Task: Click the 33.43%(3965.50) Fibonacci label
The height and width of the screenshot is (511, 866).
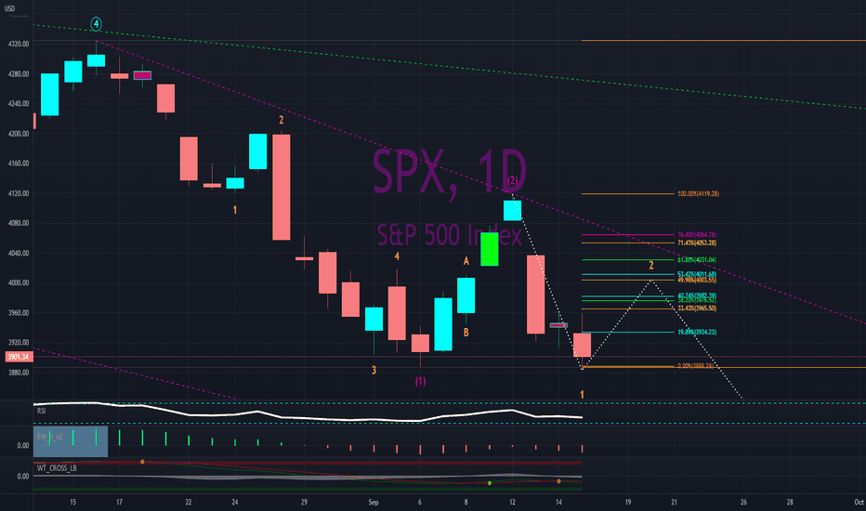Action: click(697, 308)
